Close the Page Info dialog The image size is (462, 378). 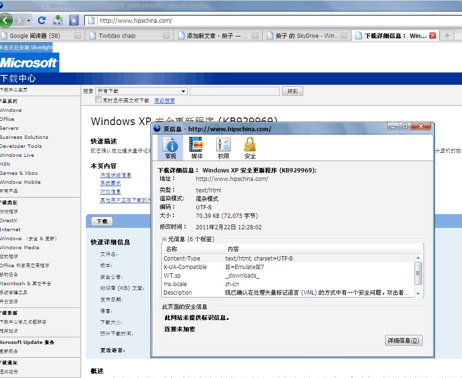pyautogui.click(x=421, y=126)
